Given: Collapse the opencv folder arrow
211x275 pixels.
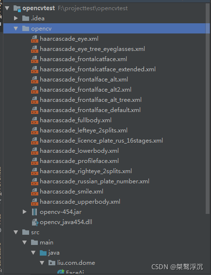Looking at the screenshot, I should point(16,29).
